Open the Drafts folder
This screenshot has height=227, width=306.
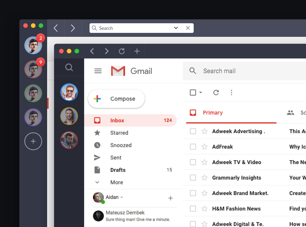pos(130,170)
